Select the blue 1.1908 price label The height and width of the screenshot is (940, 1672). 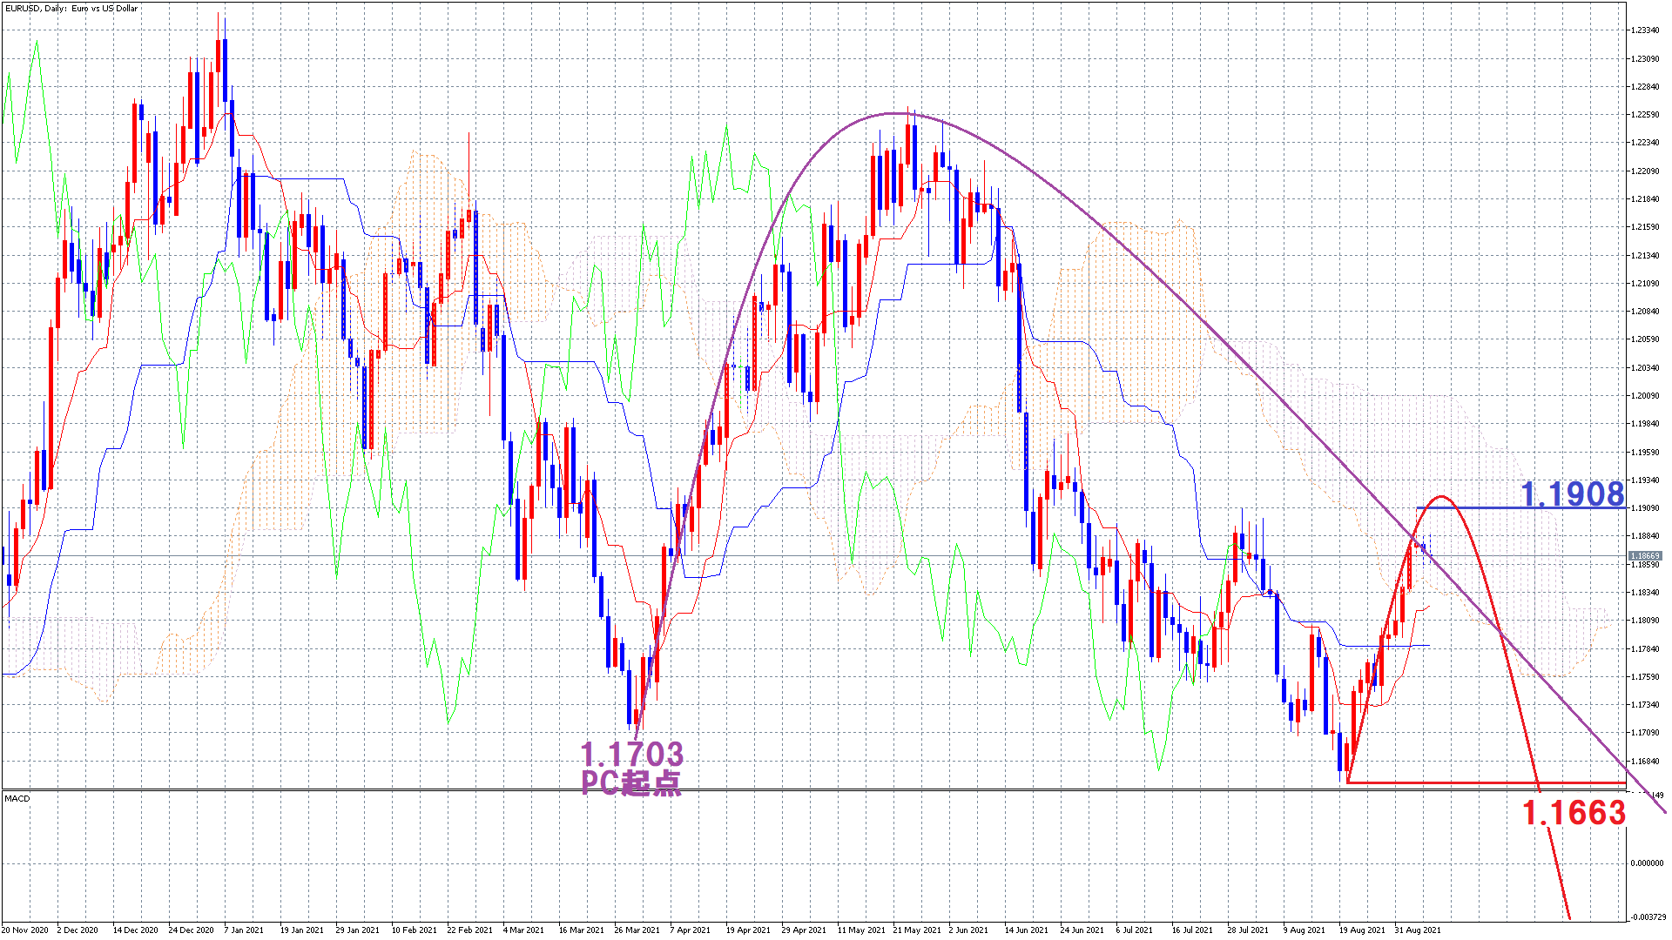click(1572, 494)
